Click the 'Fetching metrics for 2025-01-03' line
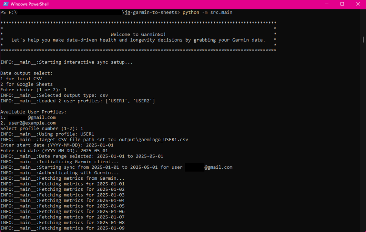 tap(62, 195)
